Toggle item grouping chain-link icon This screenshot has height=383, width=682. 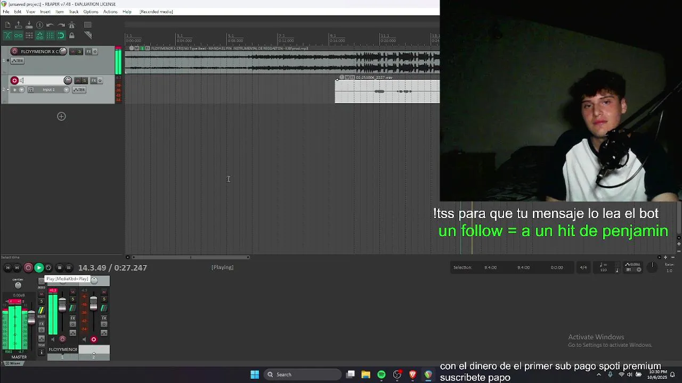pos(18,36)
